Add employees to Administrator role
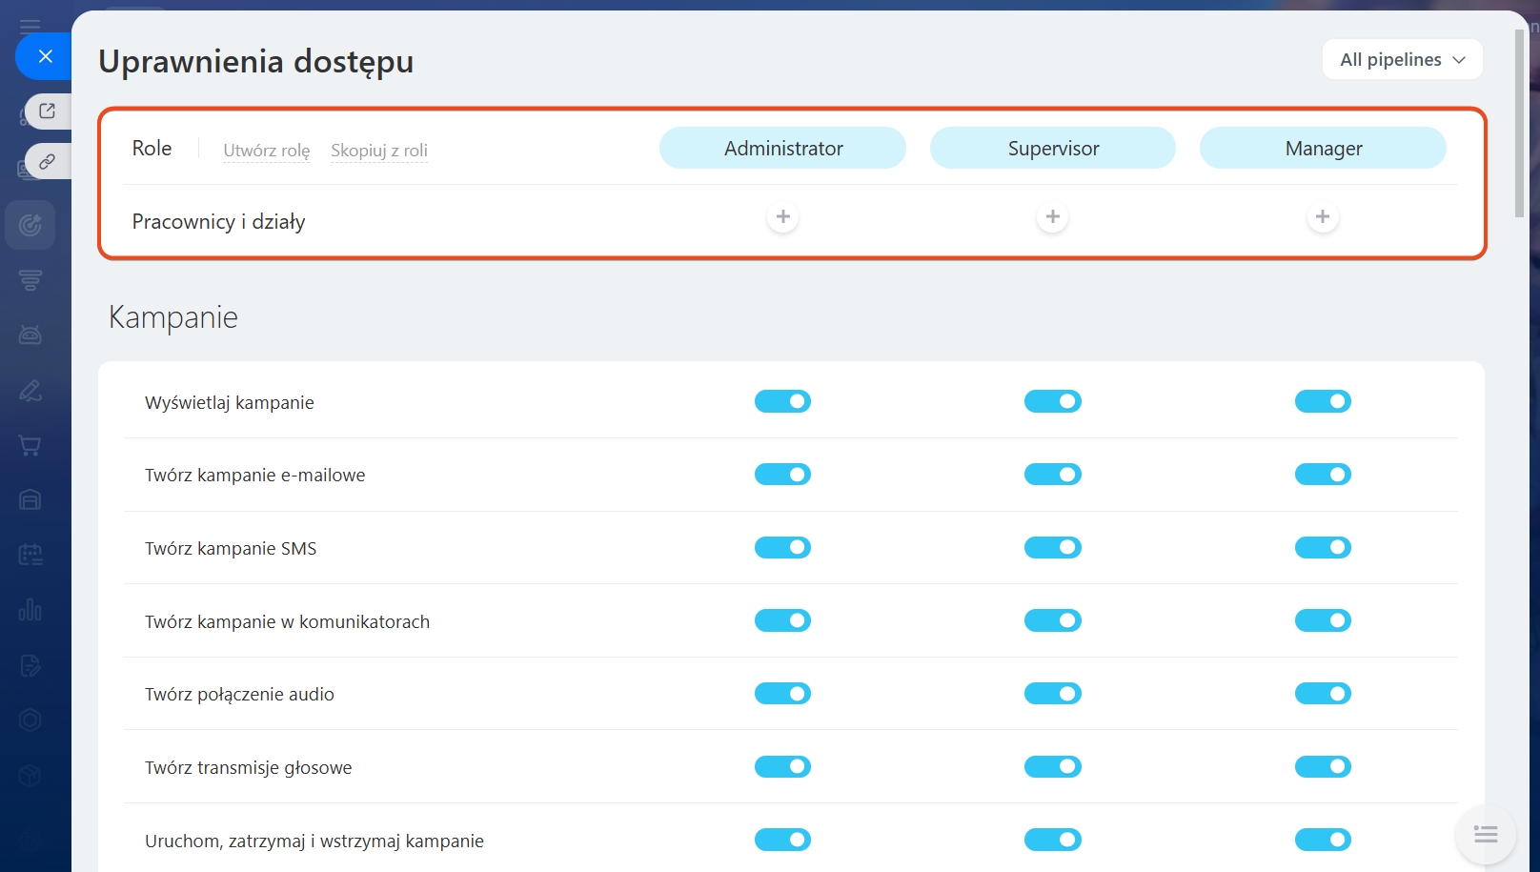Screen dimensions: 1540x872 pyautogui.click(x=782, y=217)
